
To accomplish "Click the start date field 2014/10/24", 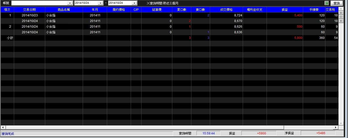I will tap(86, 3).
